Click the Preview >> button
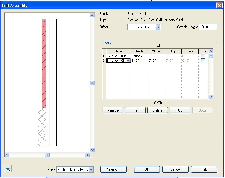 pyautogui.click(x=113, y=169)
